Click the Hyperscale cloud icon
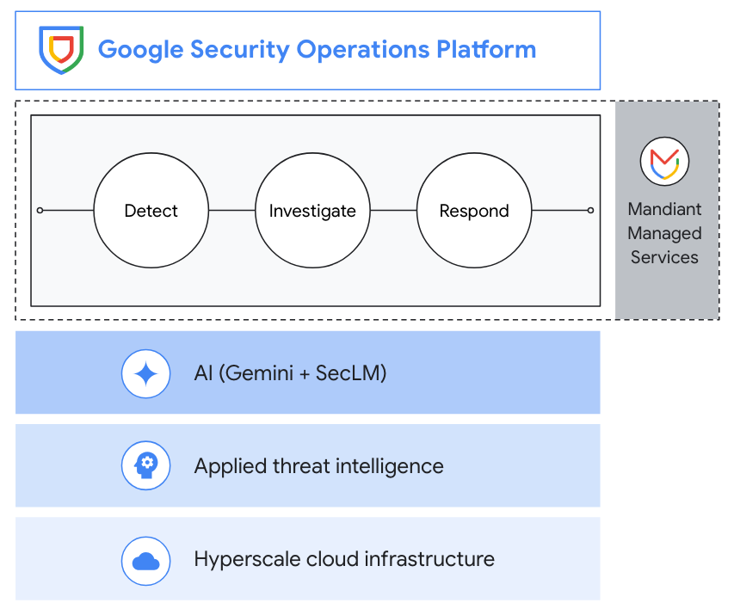Screen dimensions: 734x609 145,560
